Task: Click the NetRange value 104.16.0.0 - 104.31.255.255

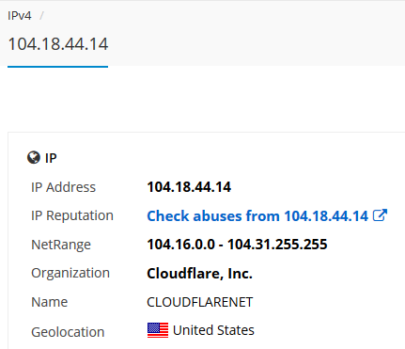Action: click(x=237, y=245)
